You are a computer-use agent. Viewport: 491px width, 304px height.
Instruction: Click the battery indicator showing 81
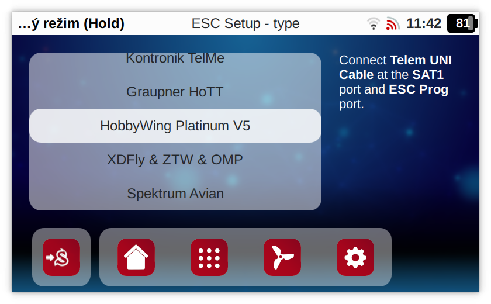[462, 23]
